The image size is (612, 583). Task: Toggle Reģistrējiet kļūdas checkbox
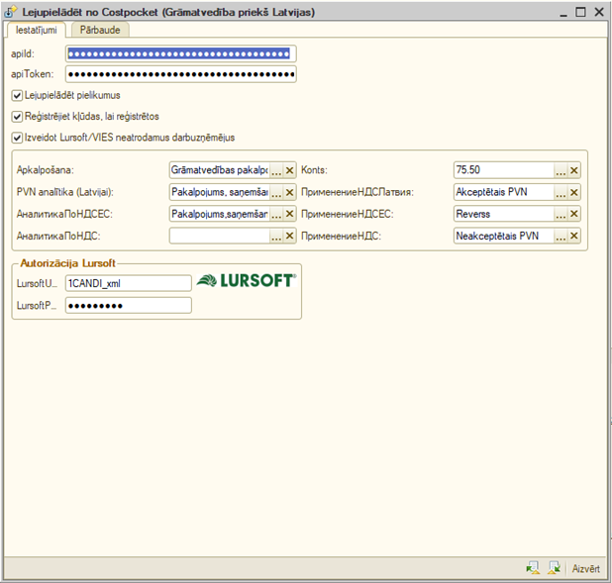[17, 117]
